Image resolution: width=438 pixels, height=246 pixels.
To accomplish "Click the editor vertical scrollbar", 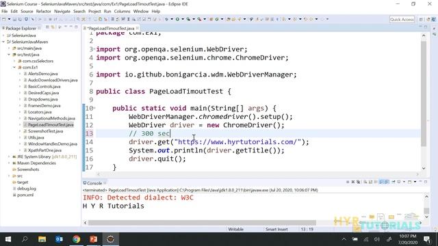I will point(424,94).
